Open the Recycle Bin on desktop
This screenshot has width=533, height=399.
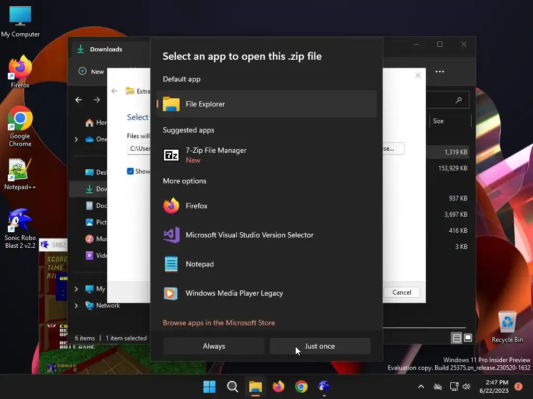[x=507, y=327]
